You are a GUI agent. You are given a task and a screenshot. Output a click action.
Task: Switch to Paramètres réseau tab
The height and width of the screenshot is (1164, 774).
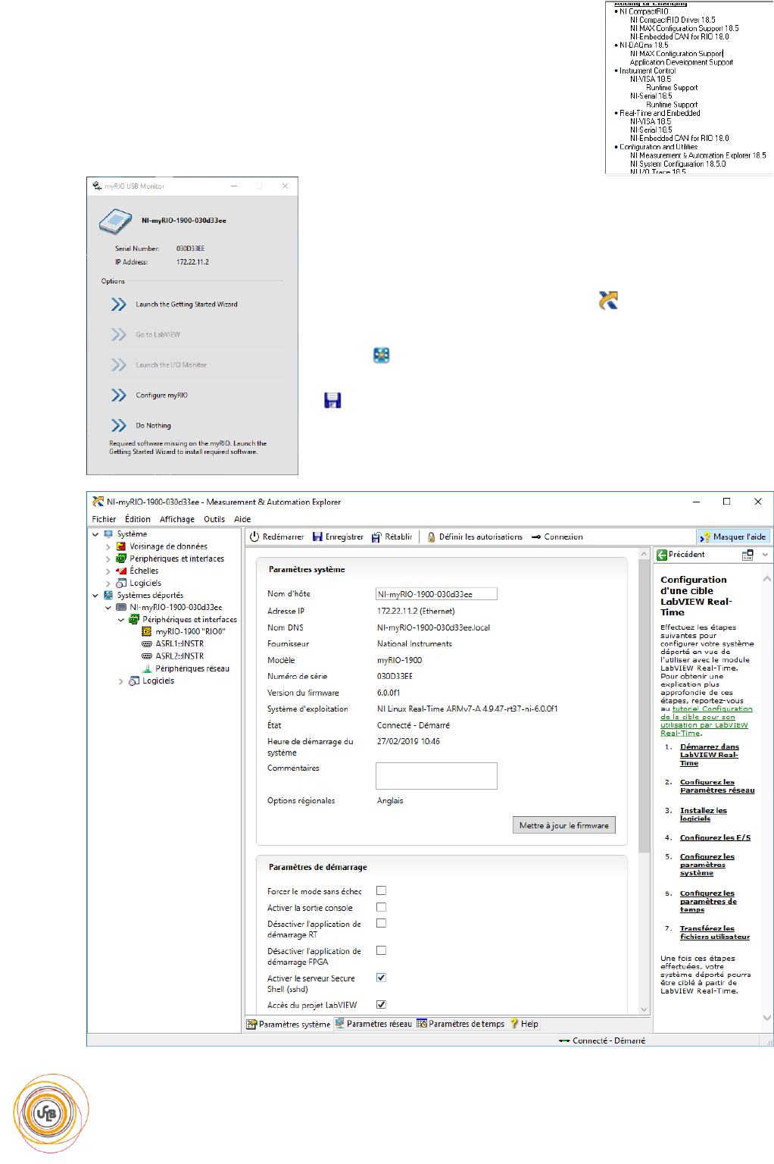click(374, 1024)
